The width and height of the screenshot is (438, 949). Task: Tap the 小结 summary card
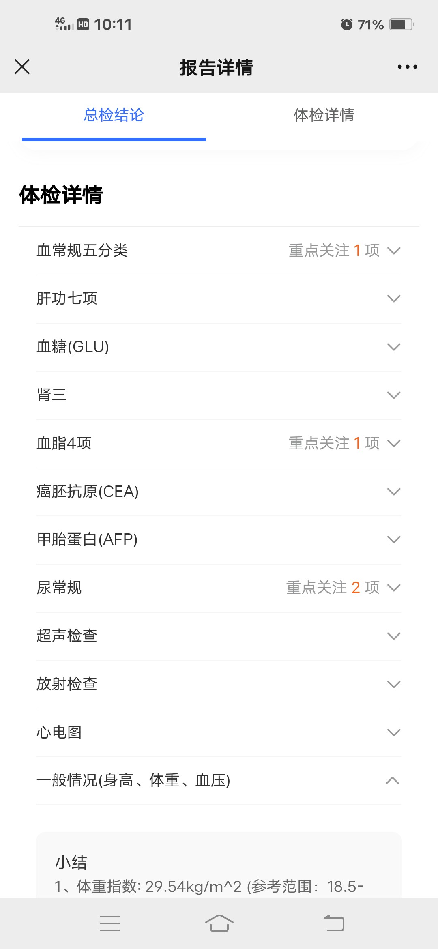pyautogui.click(x=219, y=868)
